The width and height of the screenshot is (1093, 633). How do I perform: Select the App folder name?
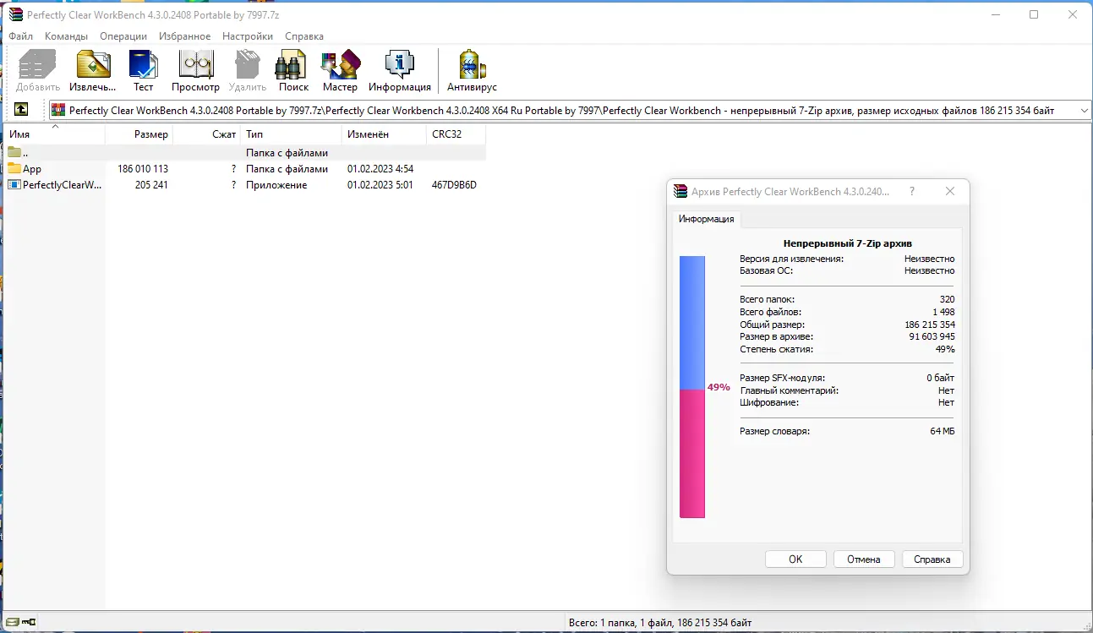coord(32,169)
